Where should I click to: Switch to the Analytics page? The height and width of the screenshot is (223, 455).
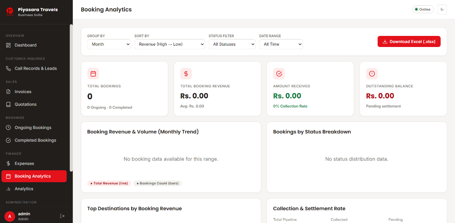(x=34, y=189)
